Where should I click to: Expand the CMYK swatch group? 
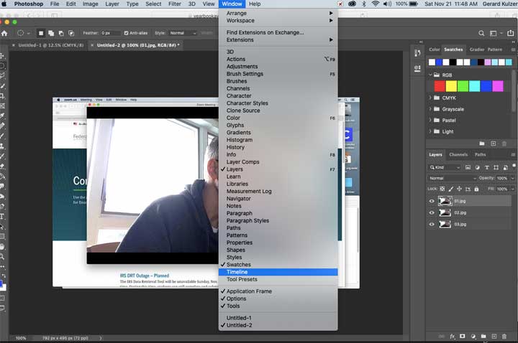coord(430,98)
